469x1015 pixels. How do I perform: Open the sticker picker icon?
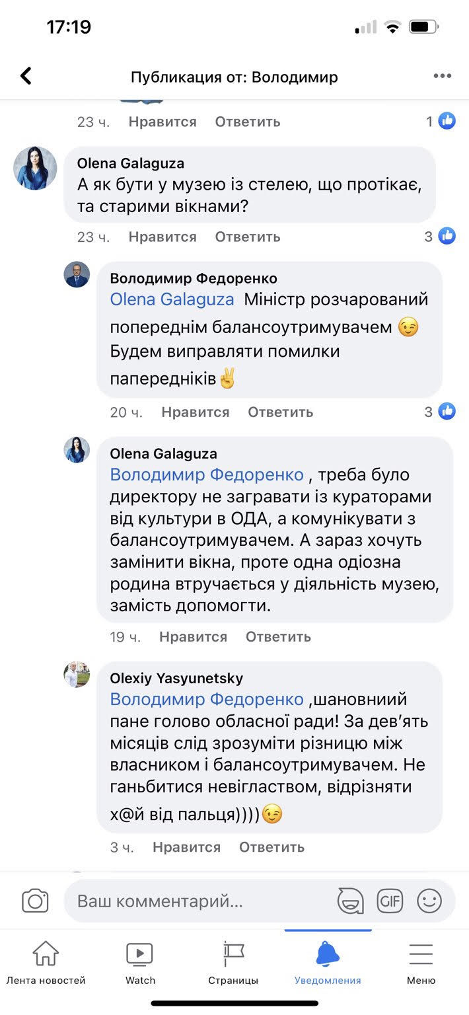(x=349, y=901)
